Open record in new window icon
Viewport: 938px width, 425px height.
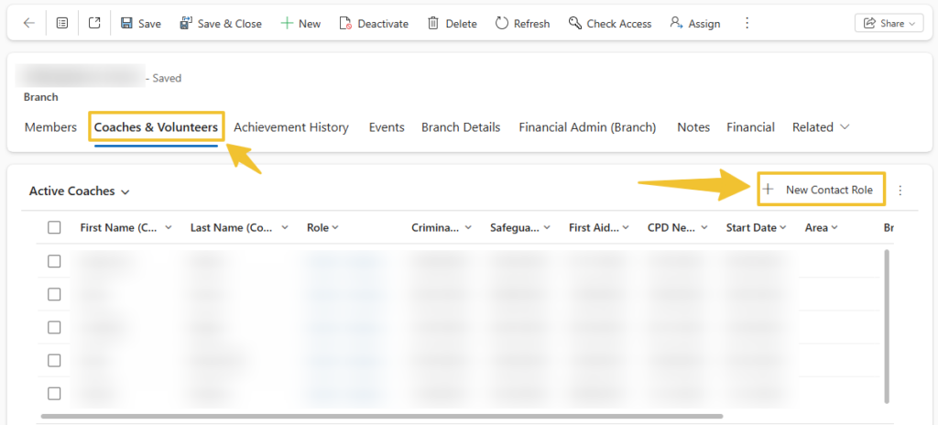point(95,24)
